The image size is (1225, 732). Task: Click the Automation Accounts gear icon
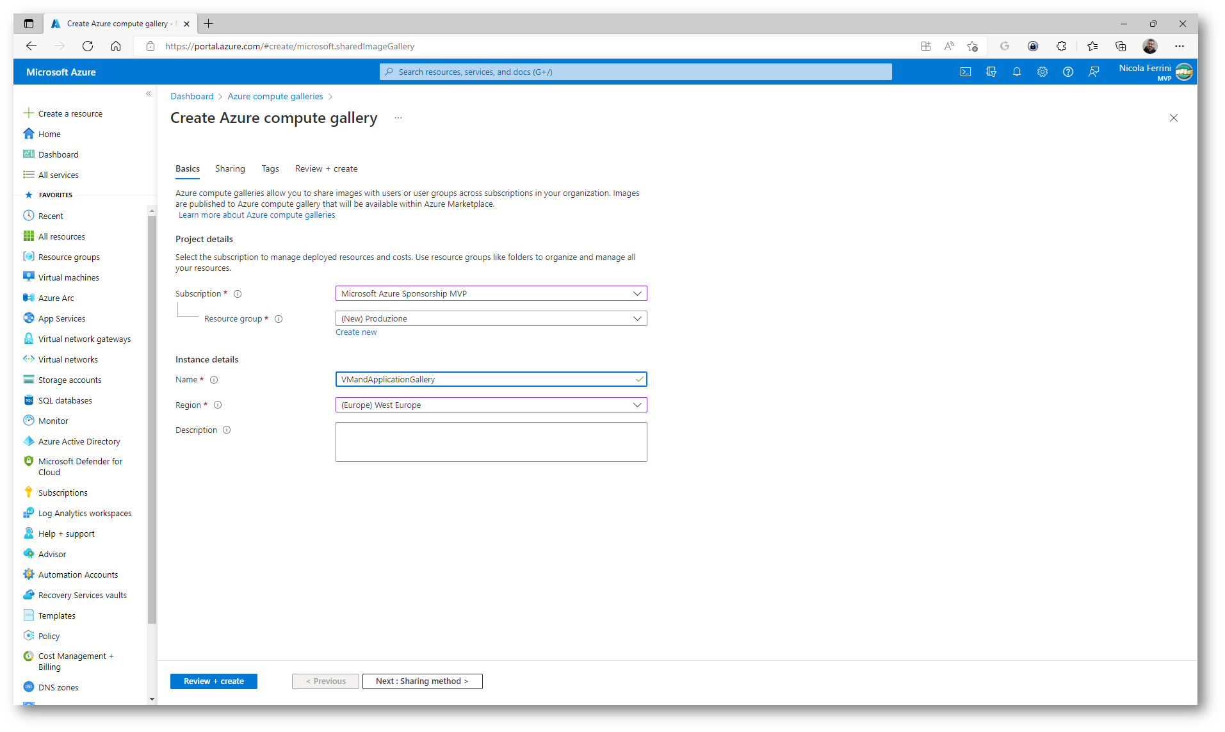29,574
